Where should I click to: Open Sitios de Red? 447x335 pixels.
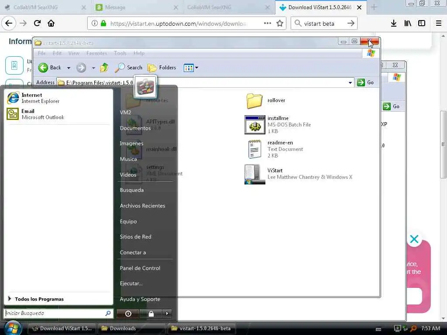tap(135, 237)
